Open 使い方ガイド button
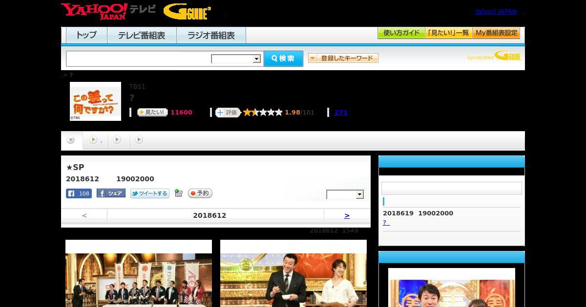This screenshot has height=307, width=586. (x=401, y=33)
